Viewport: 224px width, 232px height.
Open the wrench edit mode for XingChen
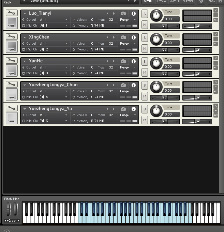click(12, 37)
